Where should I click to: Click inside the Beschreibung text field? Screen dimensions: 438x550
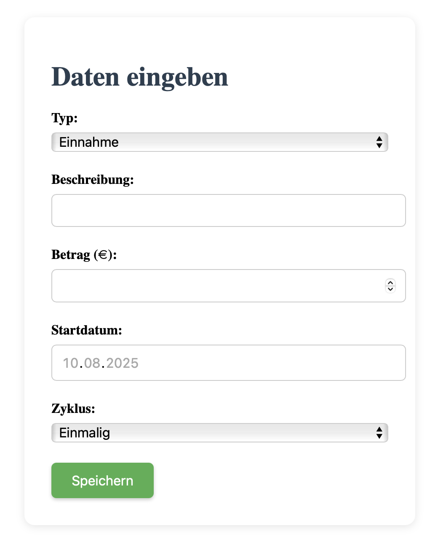pos(227,210)
